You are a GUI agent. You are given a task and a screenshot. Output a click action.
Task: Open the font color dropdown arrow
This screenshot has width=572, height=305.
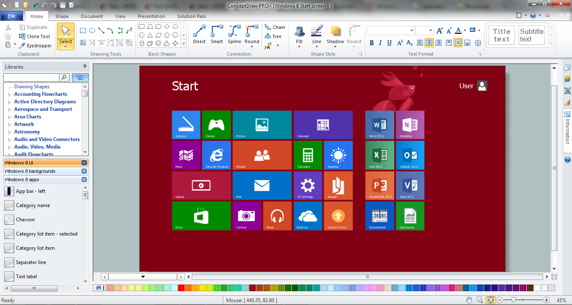tap(465, 31)
